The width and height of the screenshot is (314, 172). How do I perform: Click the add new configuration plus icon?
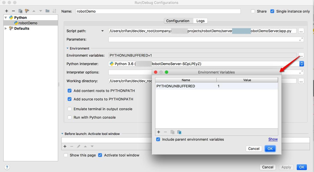tap(7, 11)
